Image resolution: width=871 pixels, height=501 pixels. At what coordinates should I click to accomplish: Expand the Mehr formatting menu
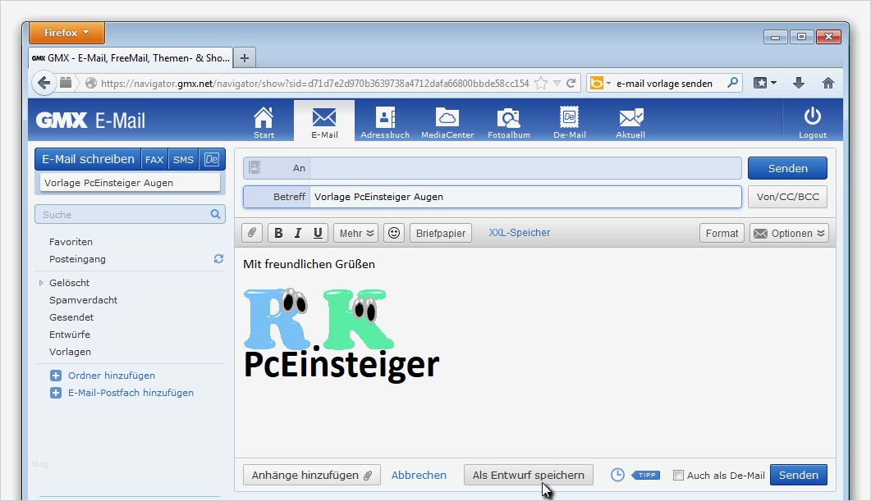coord(355,233)
